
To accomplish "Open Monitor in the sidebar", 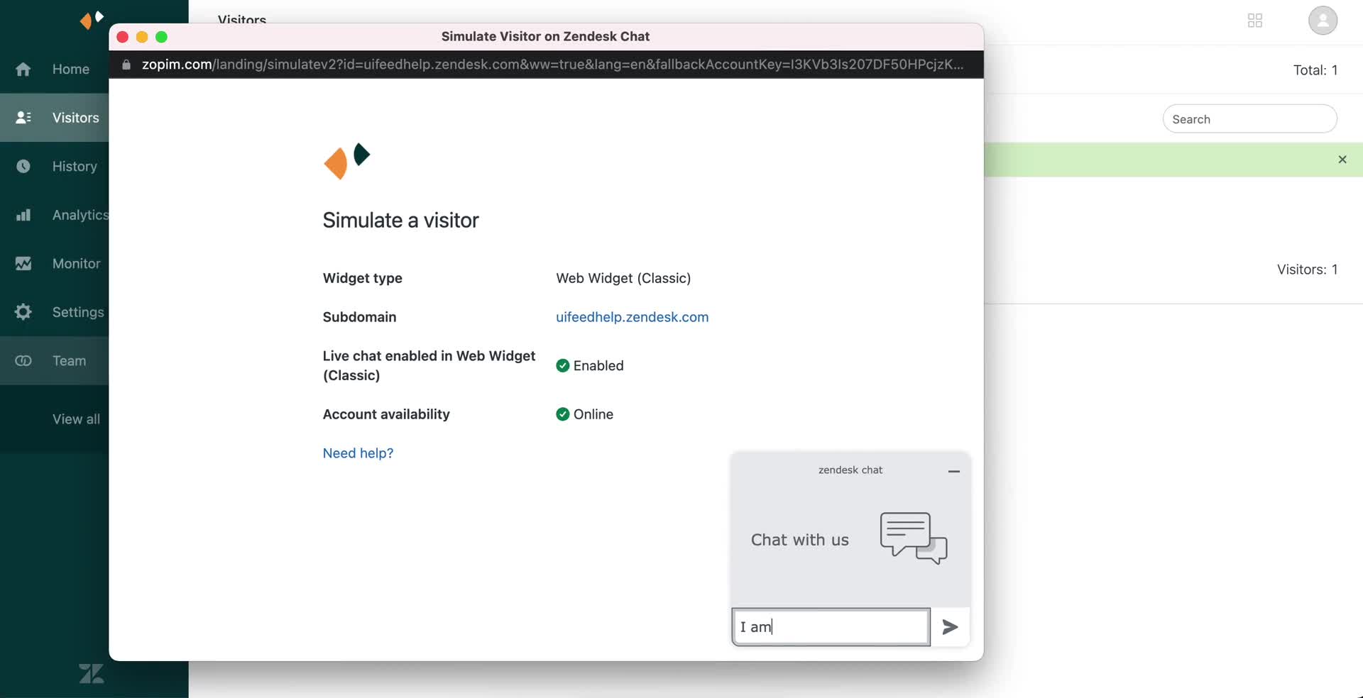I will tap(55, 263).
